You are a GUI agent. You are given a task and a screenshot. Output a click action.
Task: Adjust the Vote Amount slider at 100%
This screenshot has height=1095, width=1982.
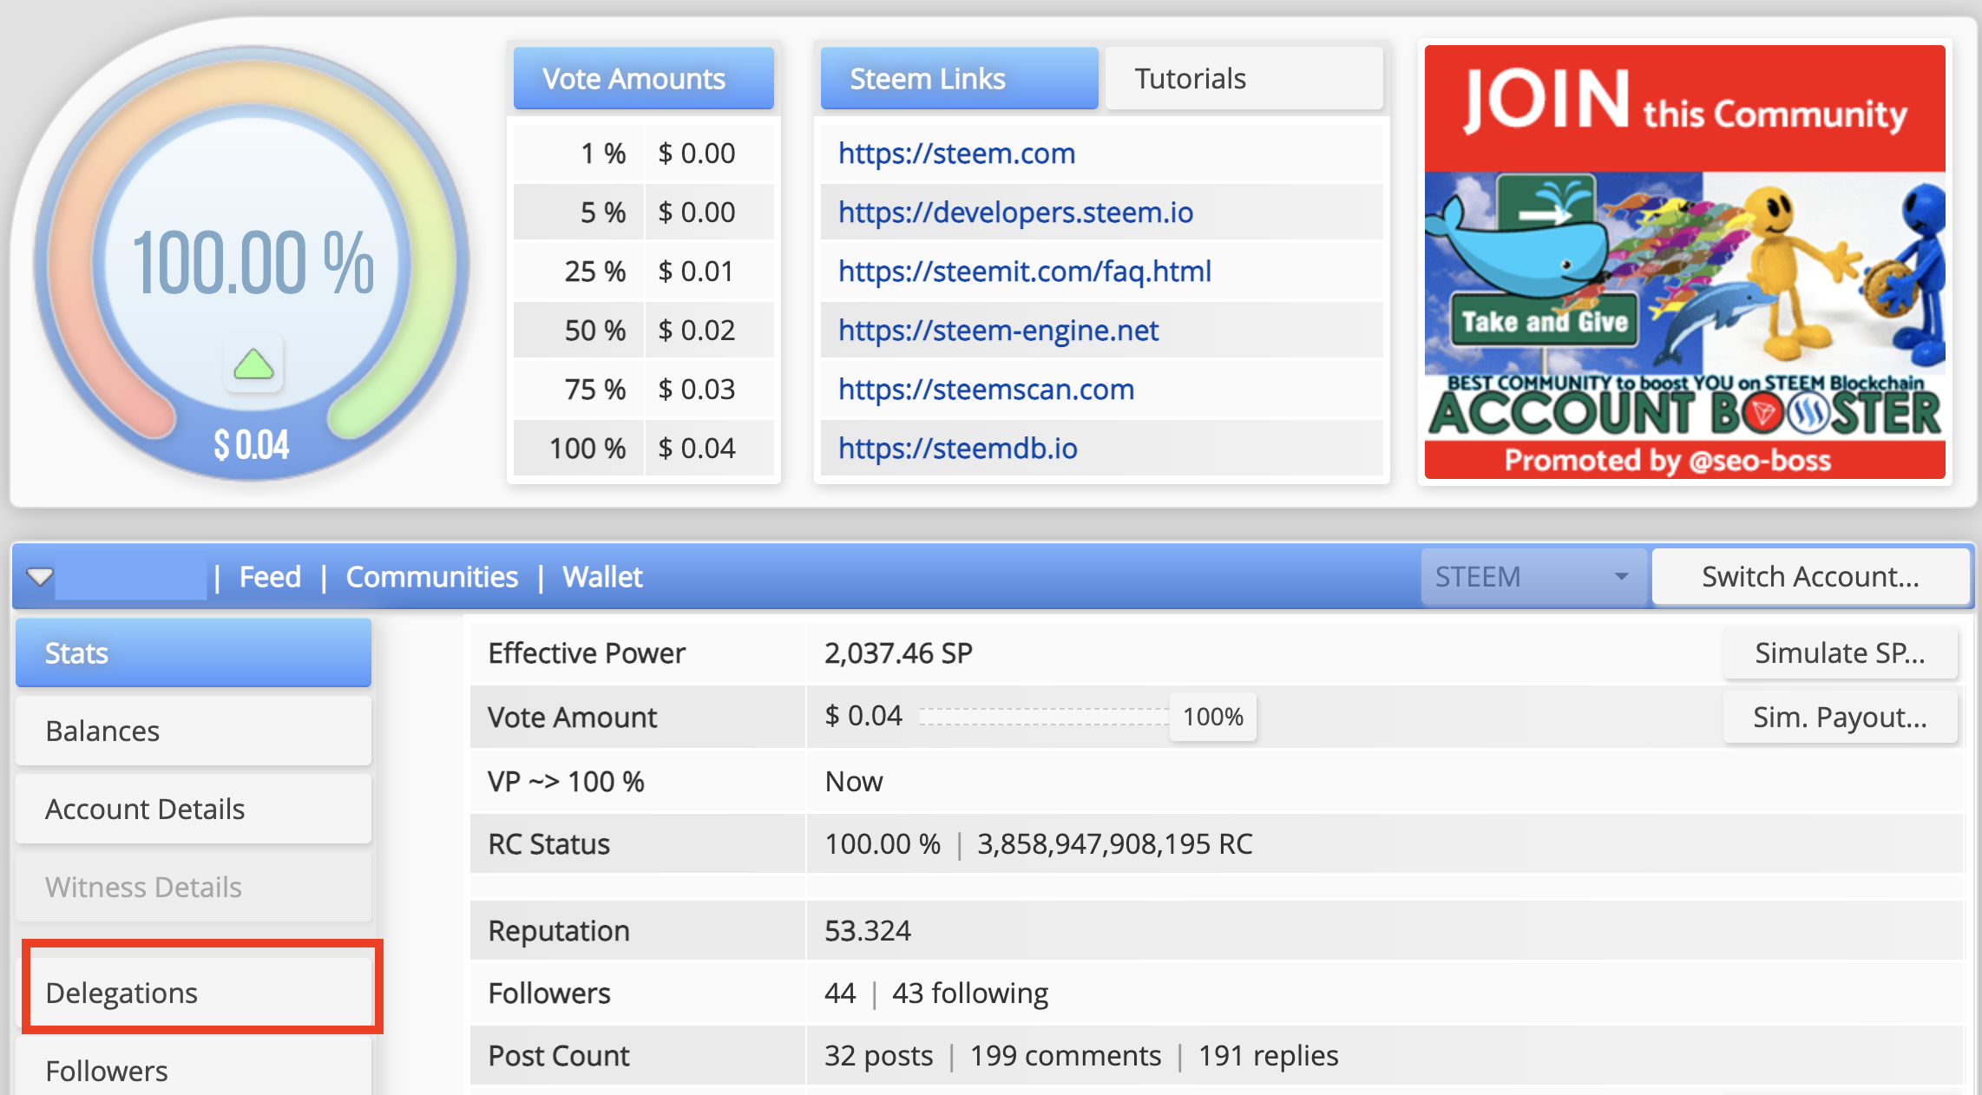click(1212, 717)
